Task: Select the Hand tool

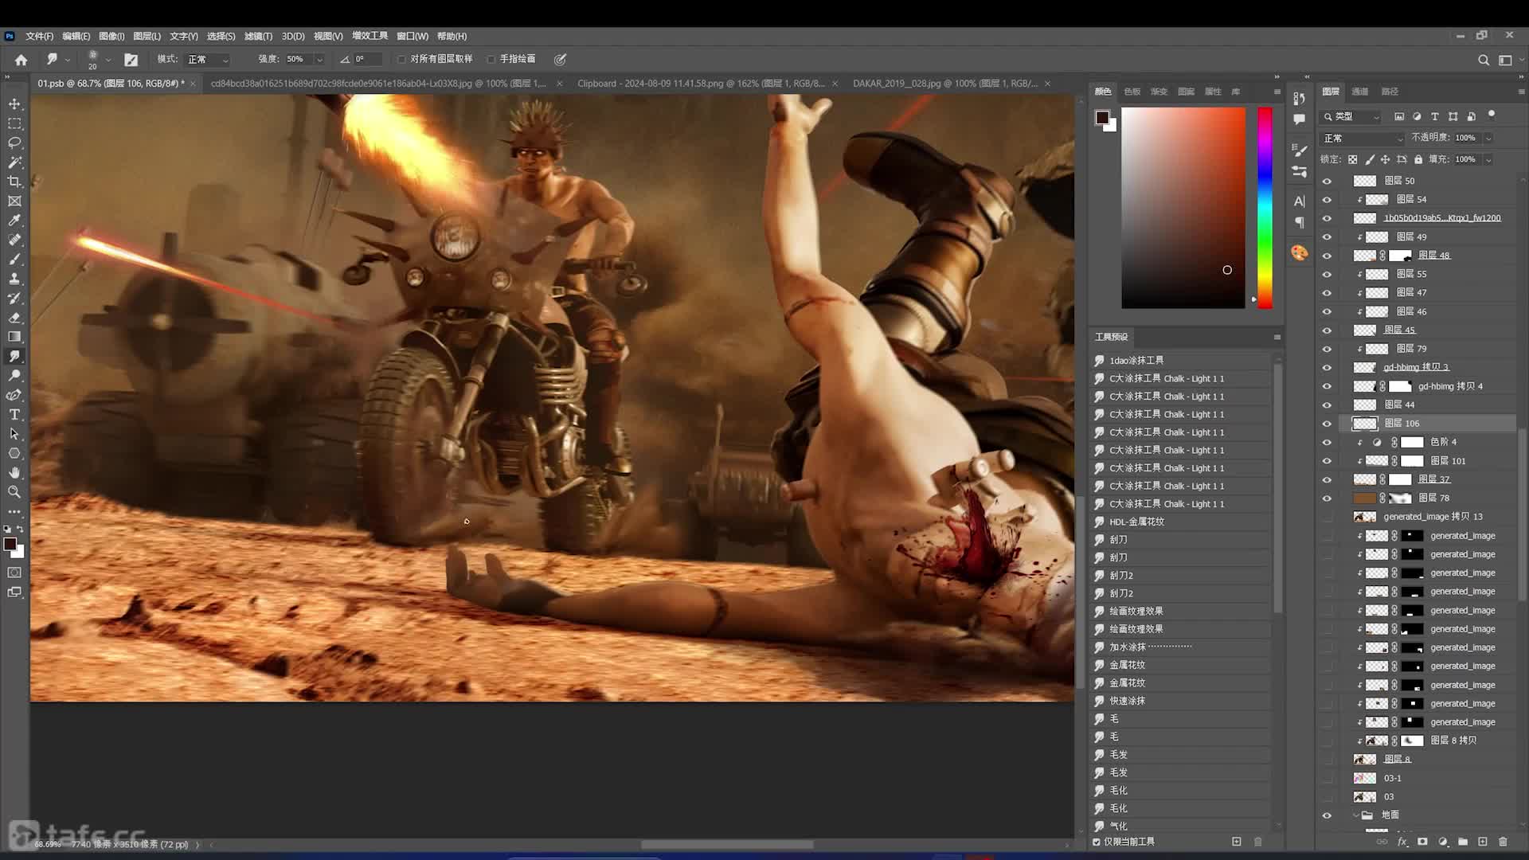Action: 14,473
